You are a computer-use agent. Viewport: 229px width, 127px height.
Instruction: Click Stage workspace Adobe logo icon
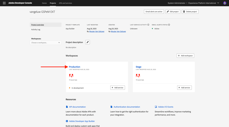click(138, 76)
